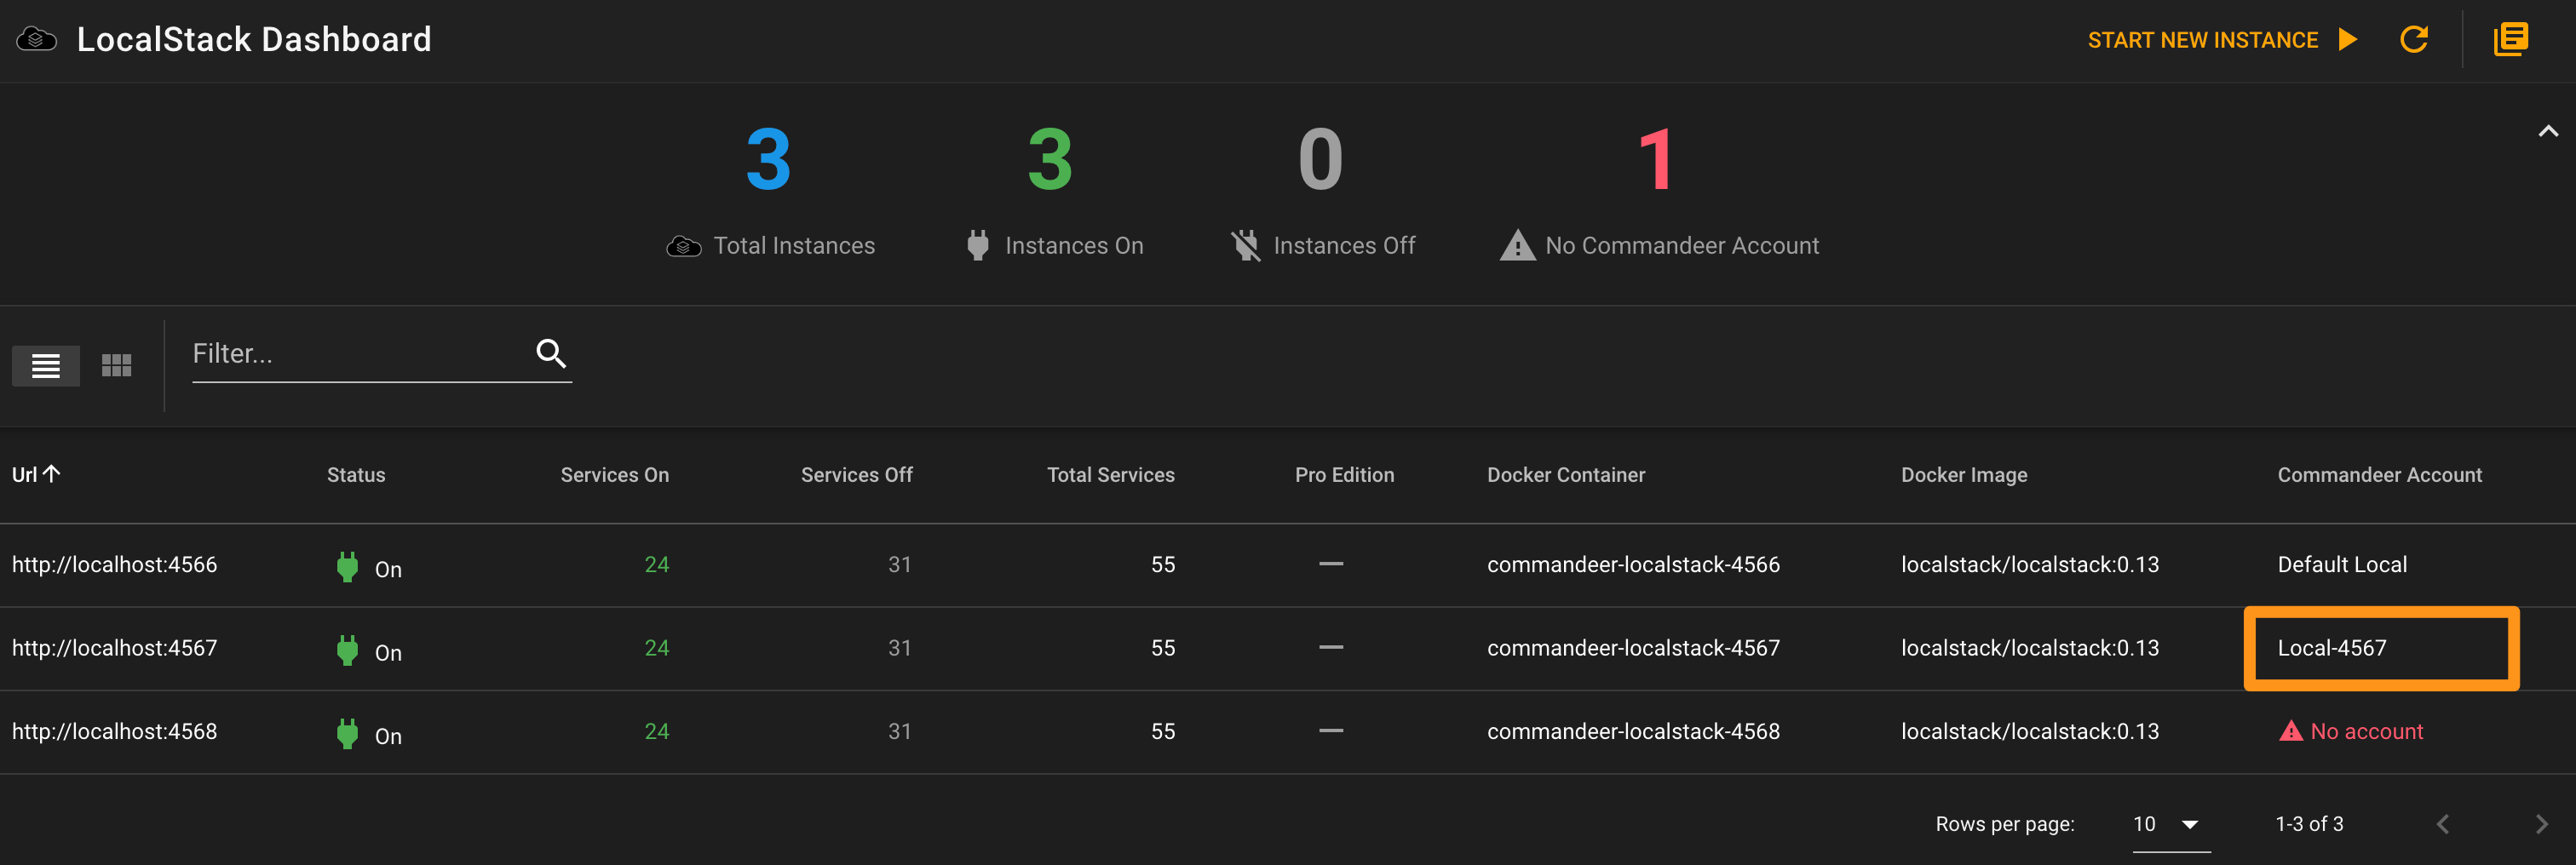
Task: Sort by Pro Edition column
Action: point(1344,475)
